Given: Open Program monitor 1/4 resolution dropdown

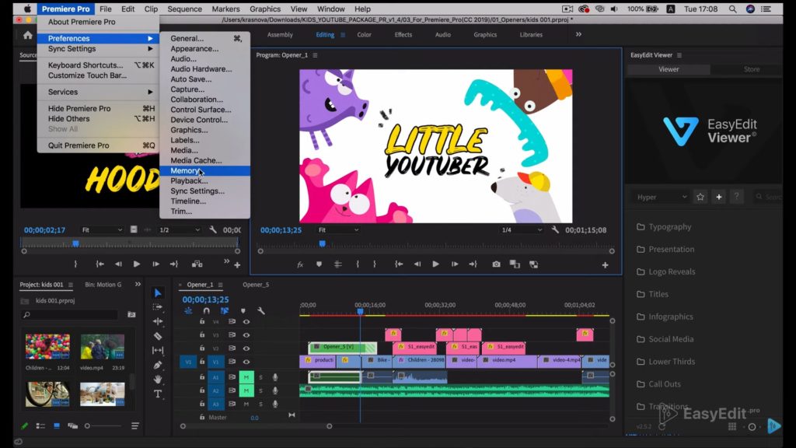Looking at the screenshot, I should [x=522, y=230].
